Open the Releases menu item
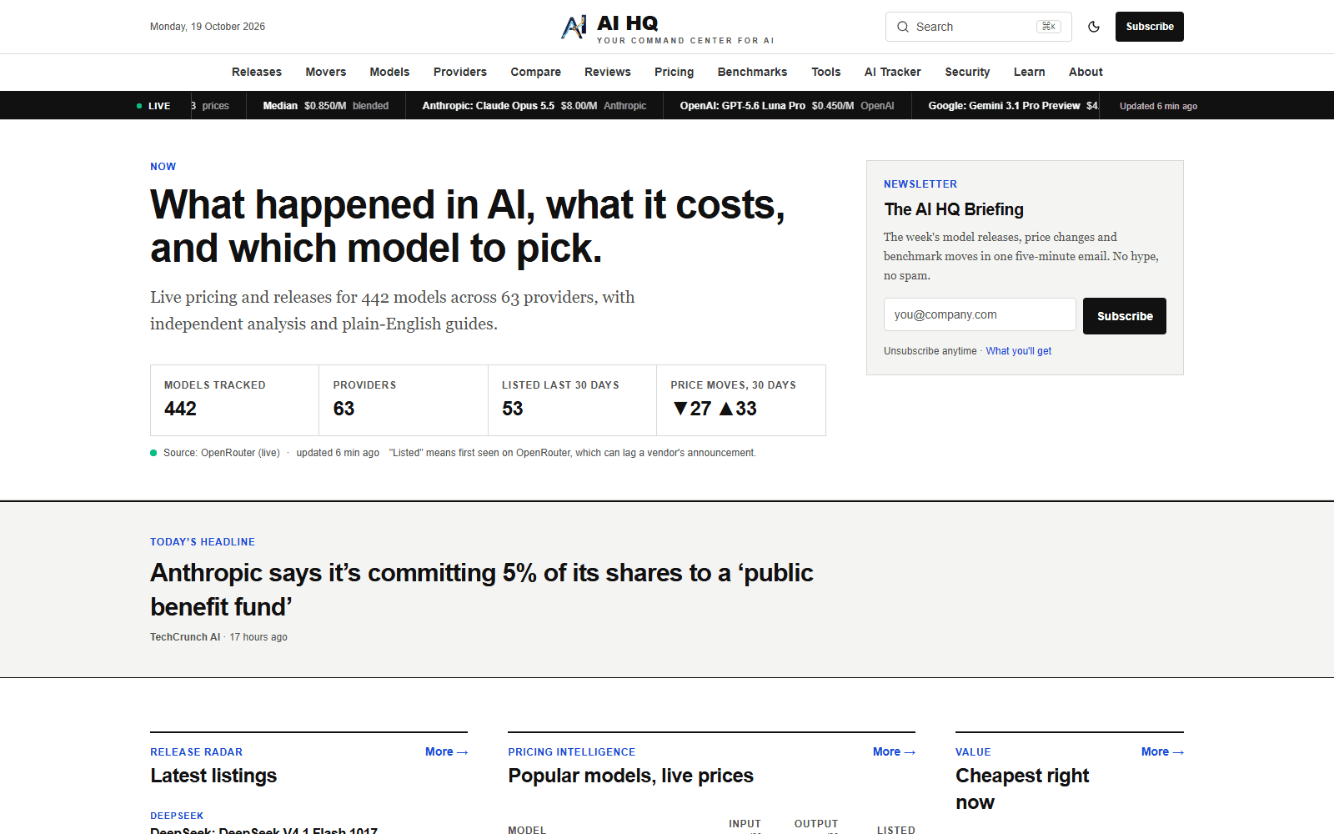 point(257,72)
